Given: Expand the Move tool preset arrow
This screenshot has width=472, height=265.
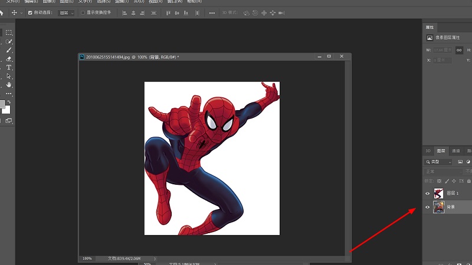Looking at the screenshot, I should point(21,13).
